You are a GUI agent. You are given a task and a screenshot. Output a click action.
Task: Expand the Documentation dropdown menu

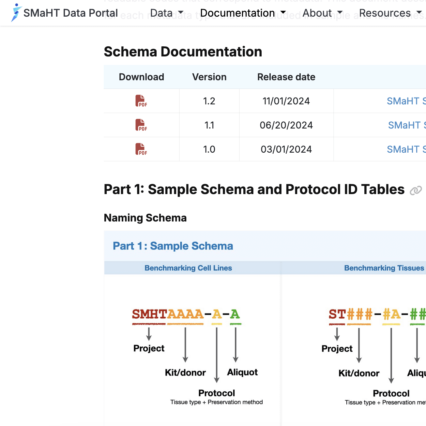click(243, 13)
